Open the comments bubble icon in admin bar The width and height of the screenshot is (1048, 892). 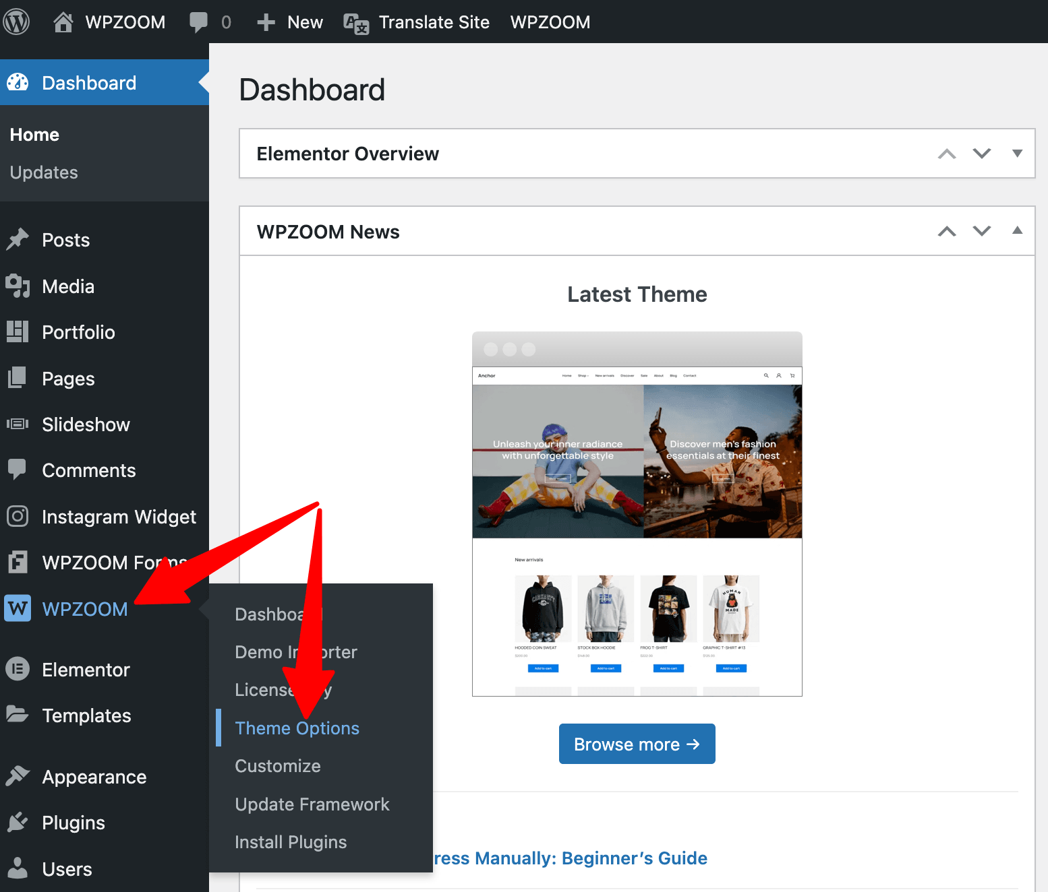pos(198,22)
